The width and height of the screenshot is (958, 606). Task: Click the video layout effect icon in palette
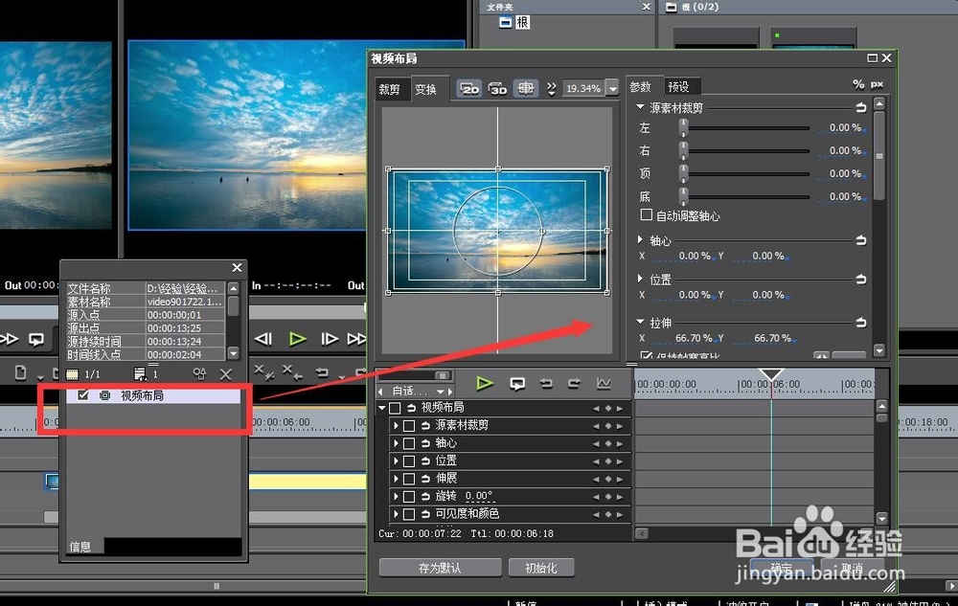click(104, 395)
